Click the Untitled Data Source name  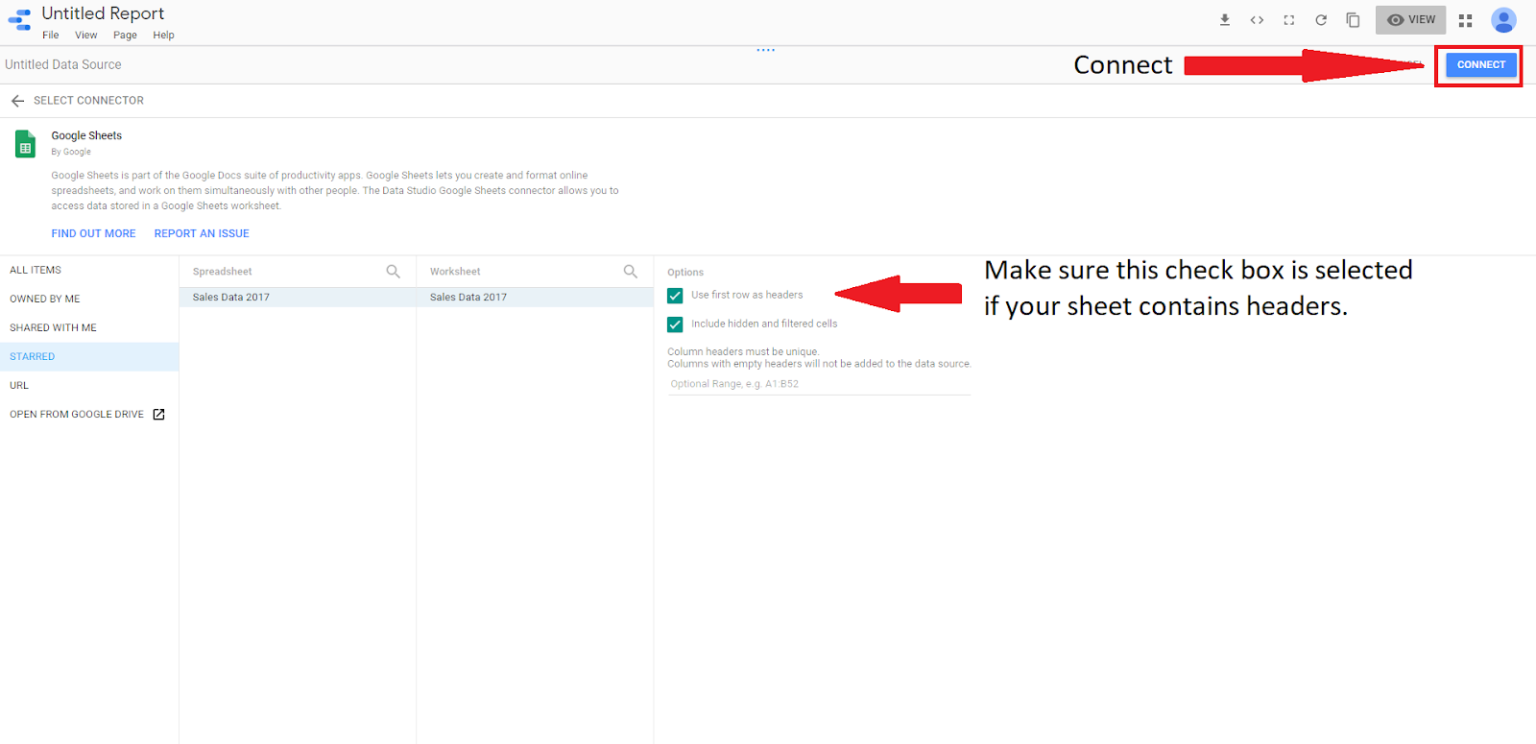[x=63, y=65]
